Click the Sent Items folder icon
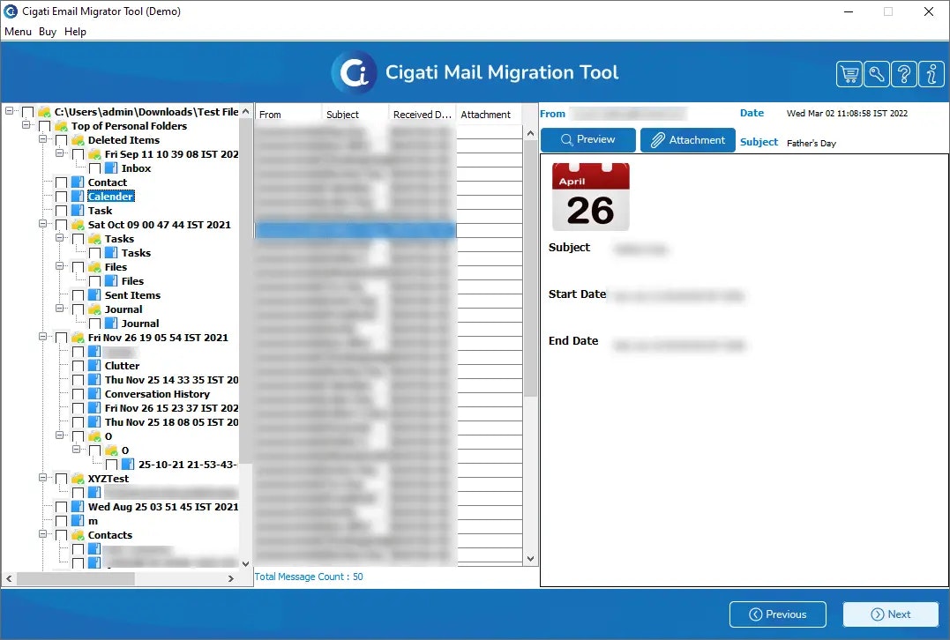Screen dimensions: 950x640 [x=94, y=294]
